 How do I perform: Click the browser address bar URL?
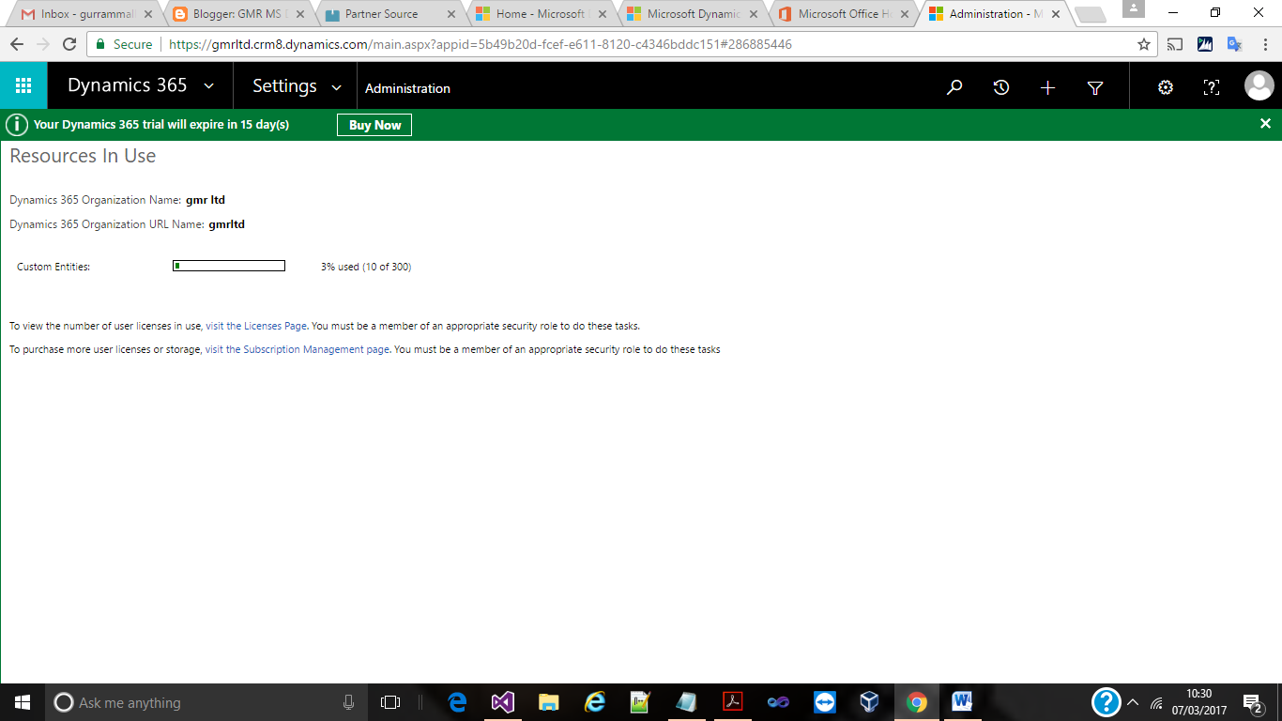pos(481,44)
